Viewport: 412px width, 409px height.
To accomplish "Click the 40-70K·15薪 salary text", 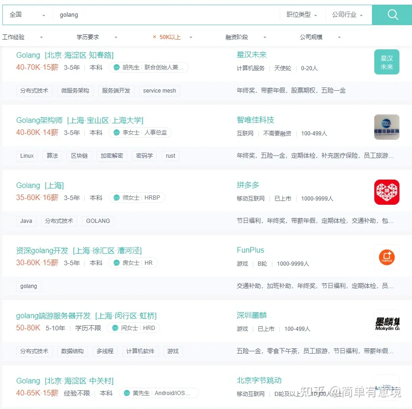I will pos(37,67).
